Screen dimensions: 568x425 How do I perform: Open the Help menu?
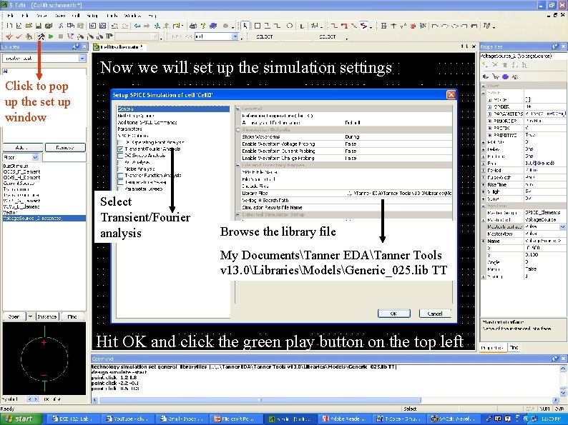point(152,16)
